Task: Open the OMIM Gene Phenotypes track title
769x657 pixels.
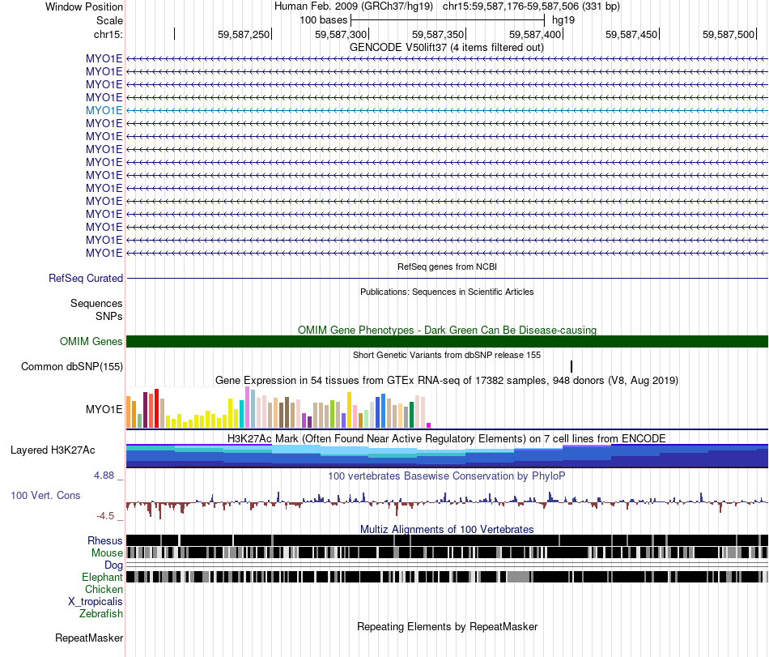Action: pyautogui.click(x=447, y=330)
